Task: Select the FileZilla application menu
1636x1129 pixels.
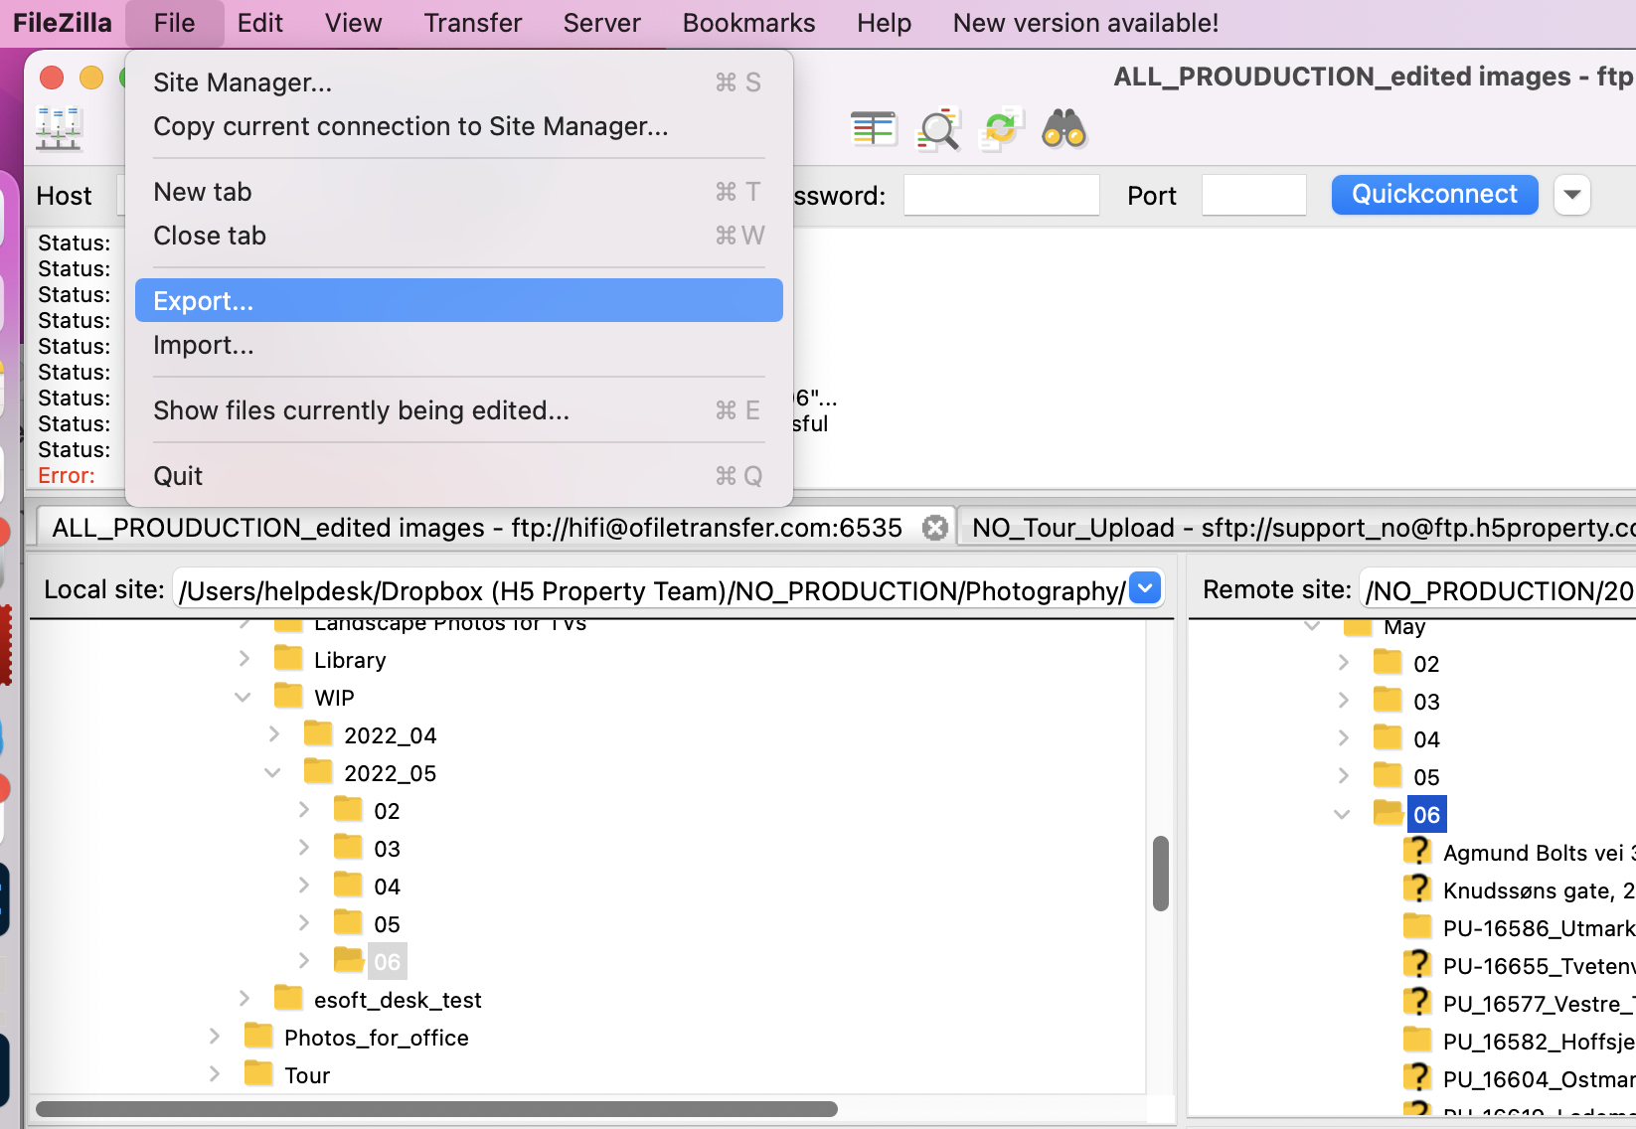Action: [63, 23]
